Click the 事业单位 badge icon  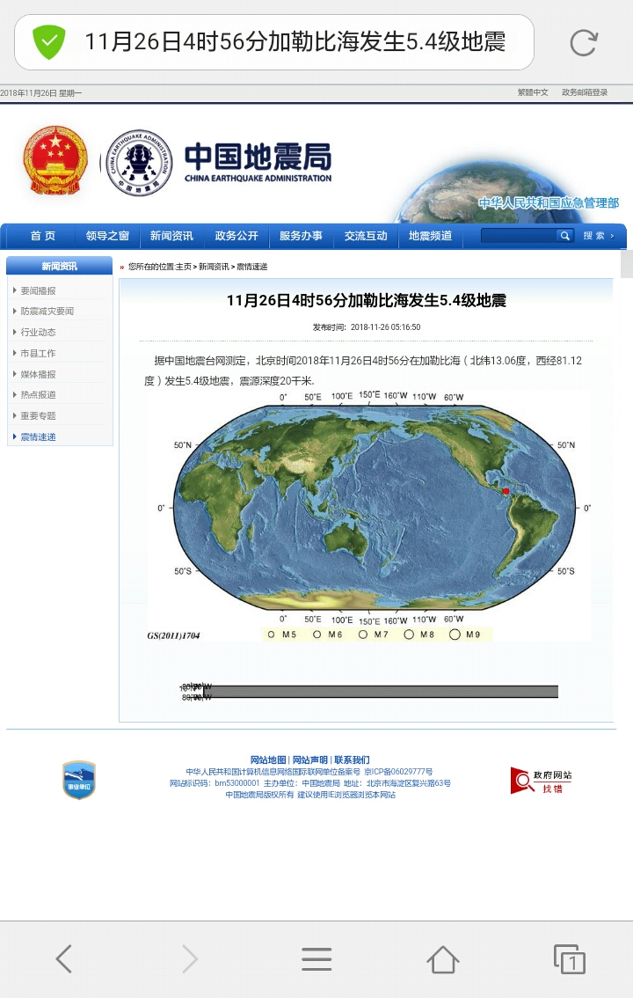tap(79, 780)
